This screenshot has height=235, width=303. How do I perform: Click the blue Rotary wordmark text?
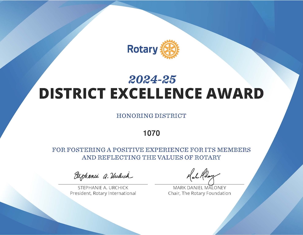[142, 50]
